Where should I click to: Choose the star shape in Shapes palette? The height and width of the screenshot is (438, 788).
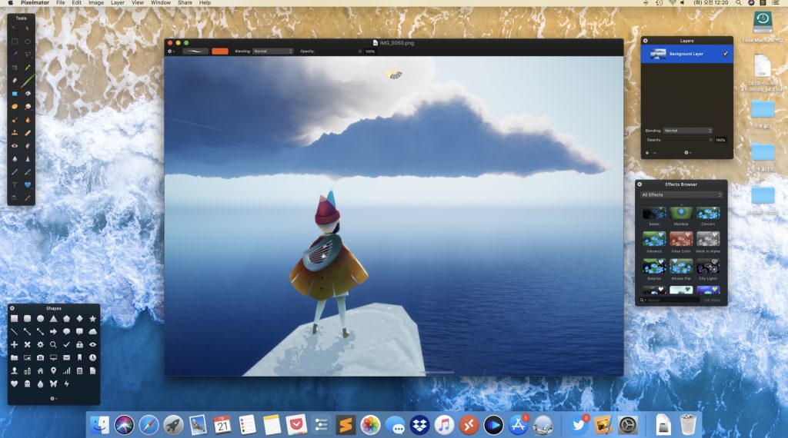click(92, 319)
